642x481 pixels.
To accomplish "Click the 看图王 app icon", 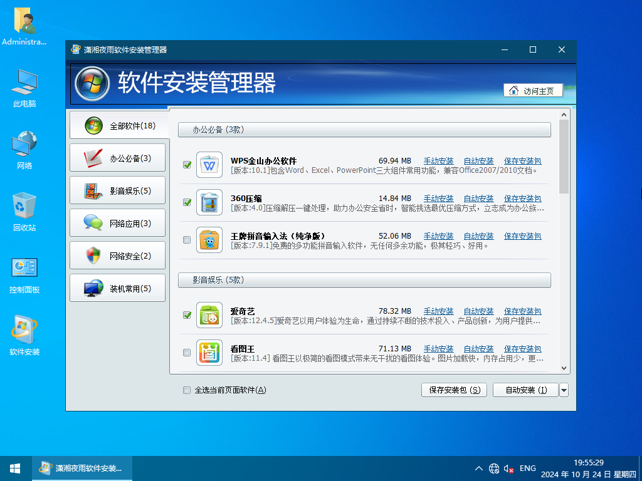I will (x=209, y=353).
